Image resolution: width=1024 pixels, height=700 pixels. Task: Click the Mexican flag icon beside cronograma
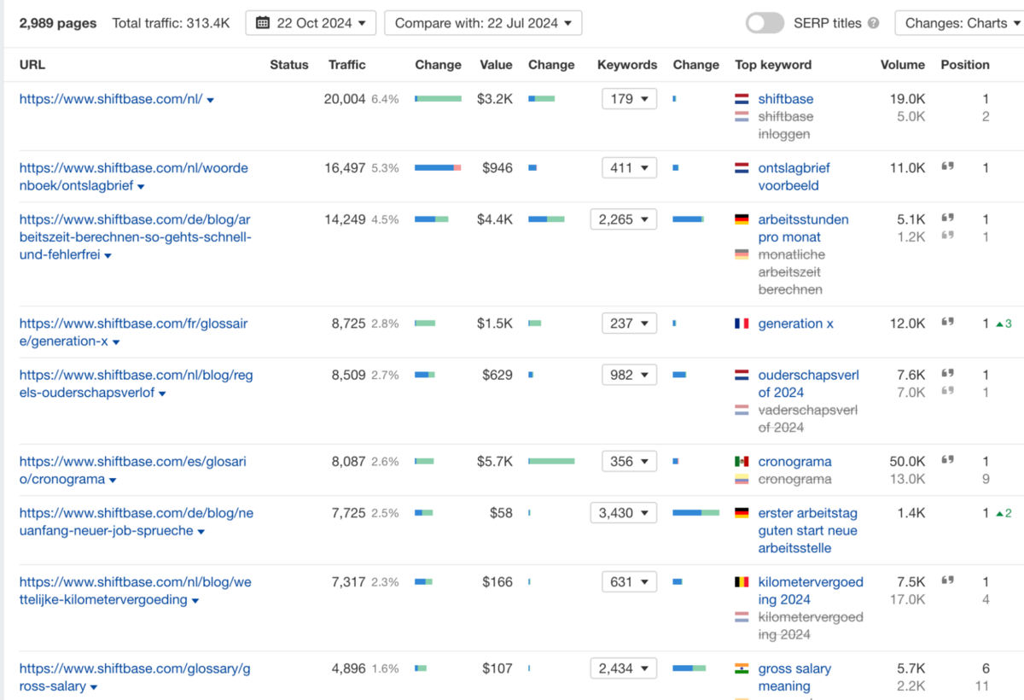pos(742,462)
